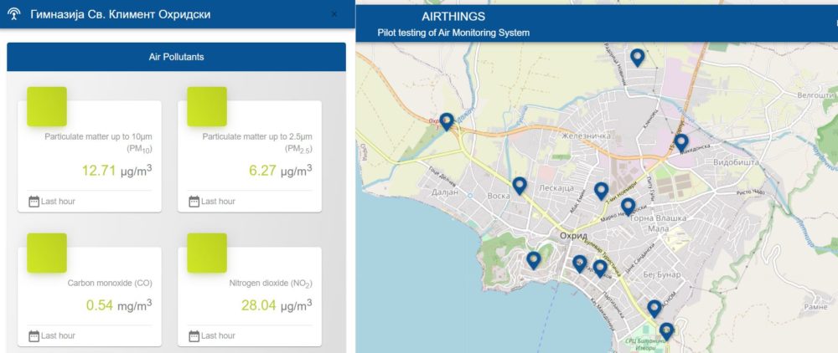Image resolution: width=838 pixels, height=353 pixels.
Task: Click the green Carbon monoxide status square
Action: [x=47, y=253]
